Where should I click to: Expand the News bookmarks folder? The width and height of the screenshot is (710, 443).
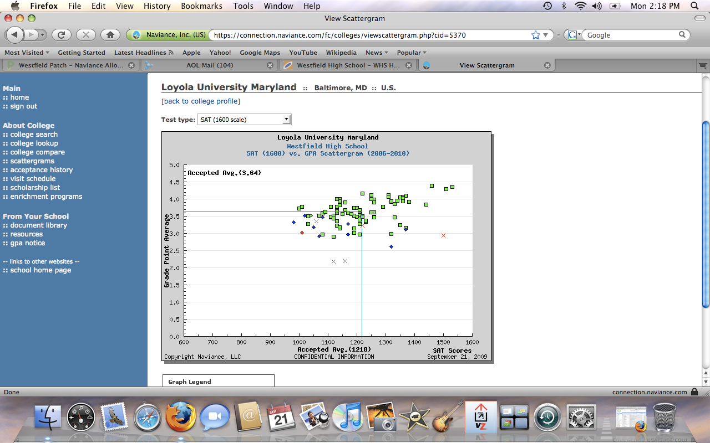click(377, 53)
